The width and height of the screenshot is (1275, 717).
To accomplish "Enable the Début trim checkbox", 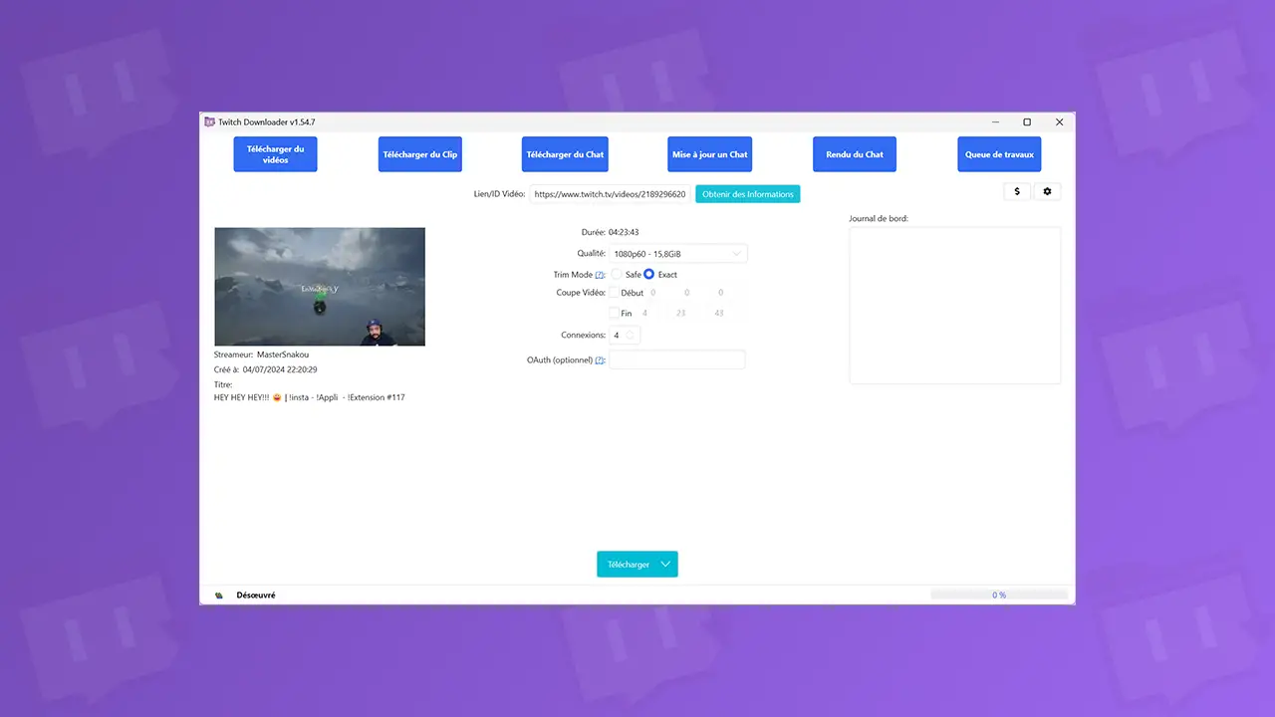I will (615, 293).
